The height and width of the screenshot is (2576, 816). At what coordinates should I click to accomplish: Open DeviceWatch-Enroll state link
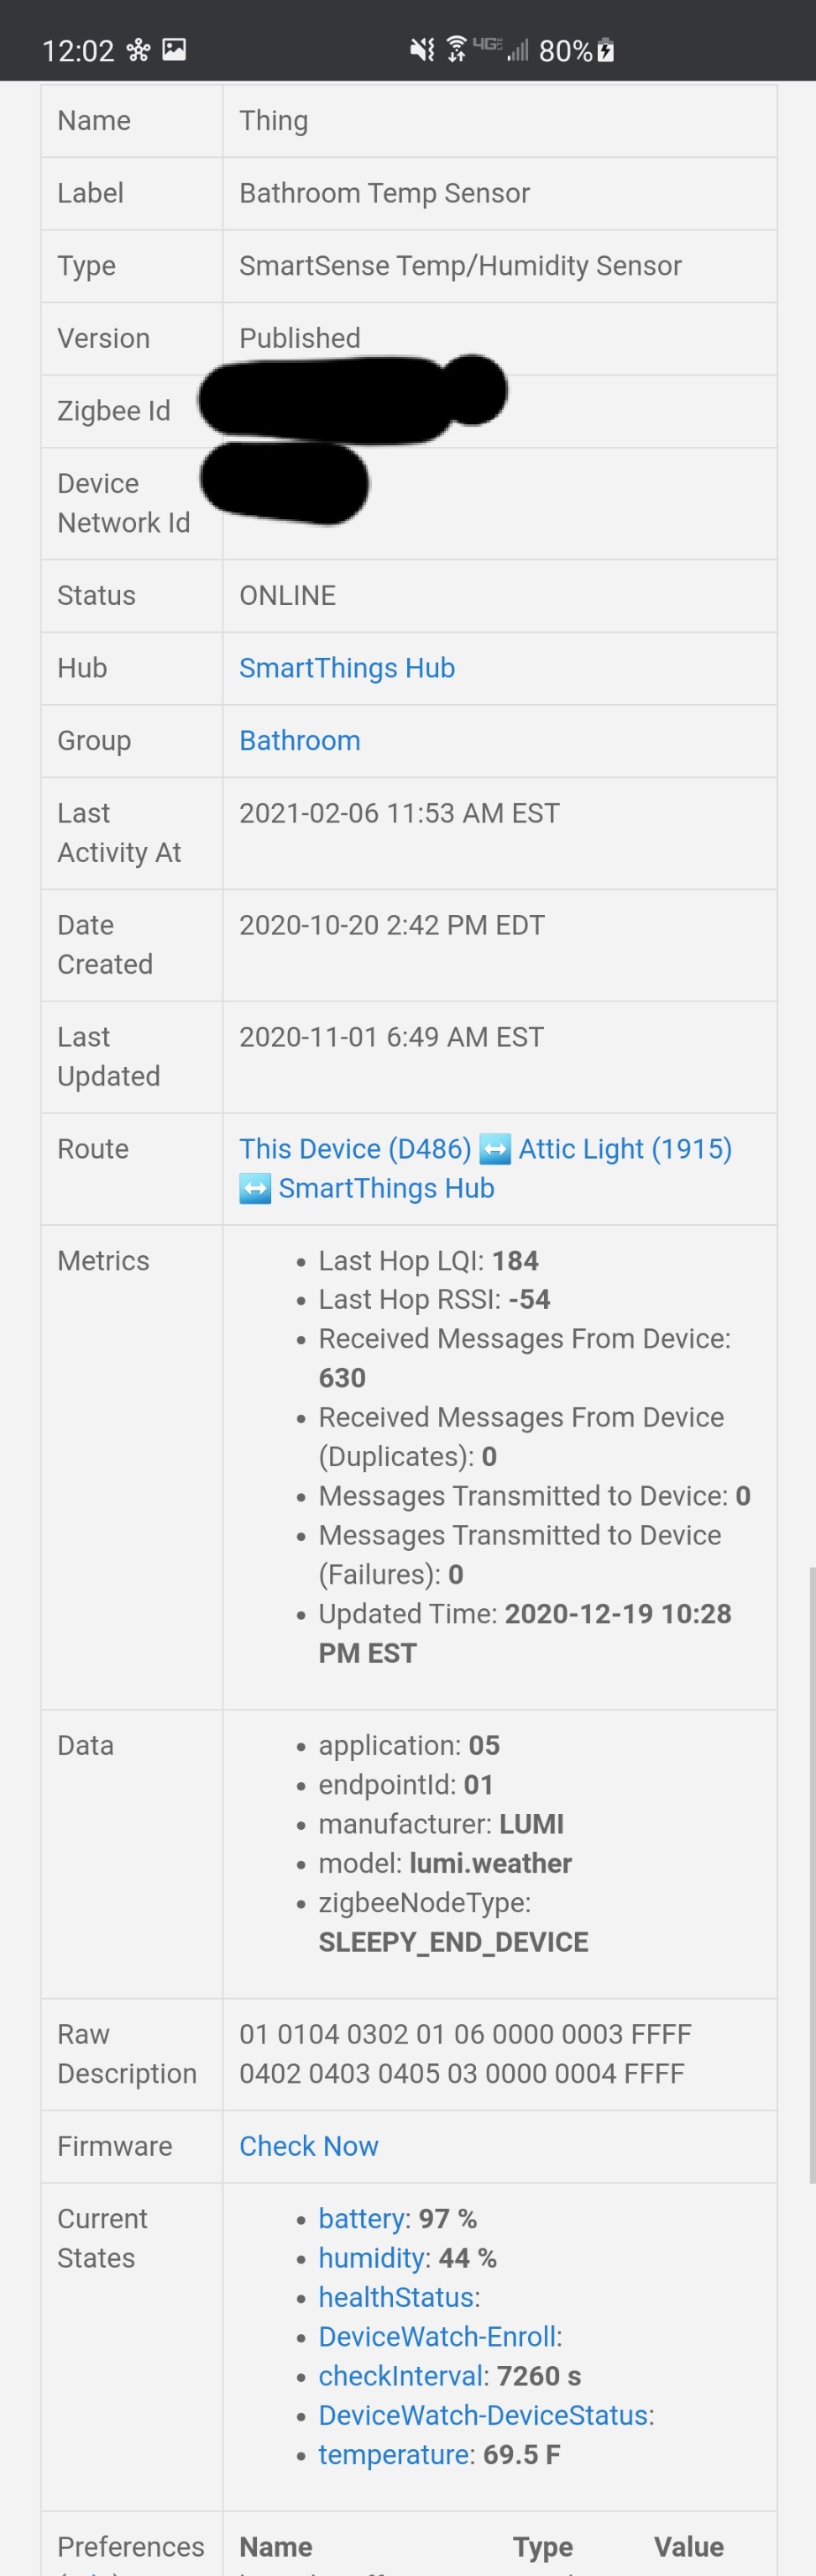(x=437, y=2337)
